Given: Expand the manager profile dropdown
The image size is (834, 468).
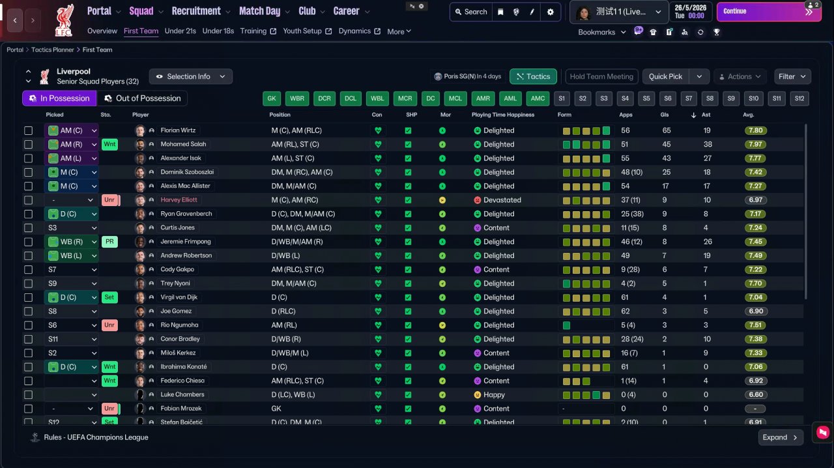Looking at the screenshot, I should coord(618,12).
